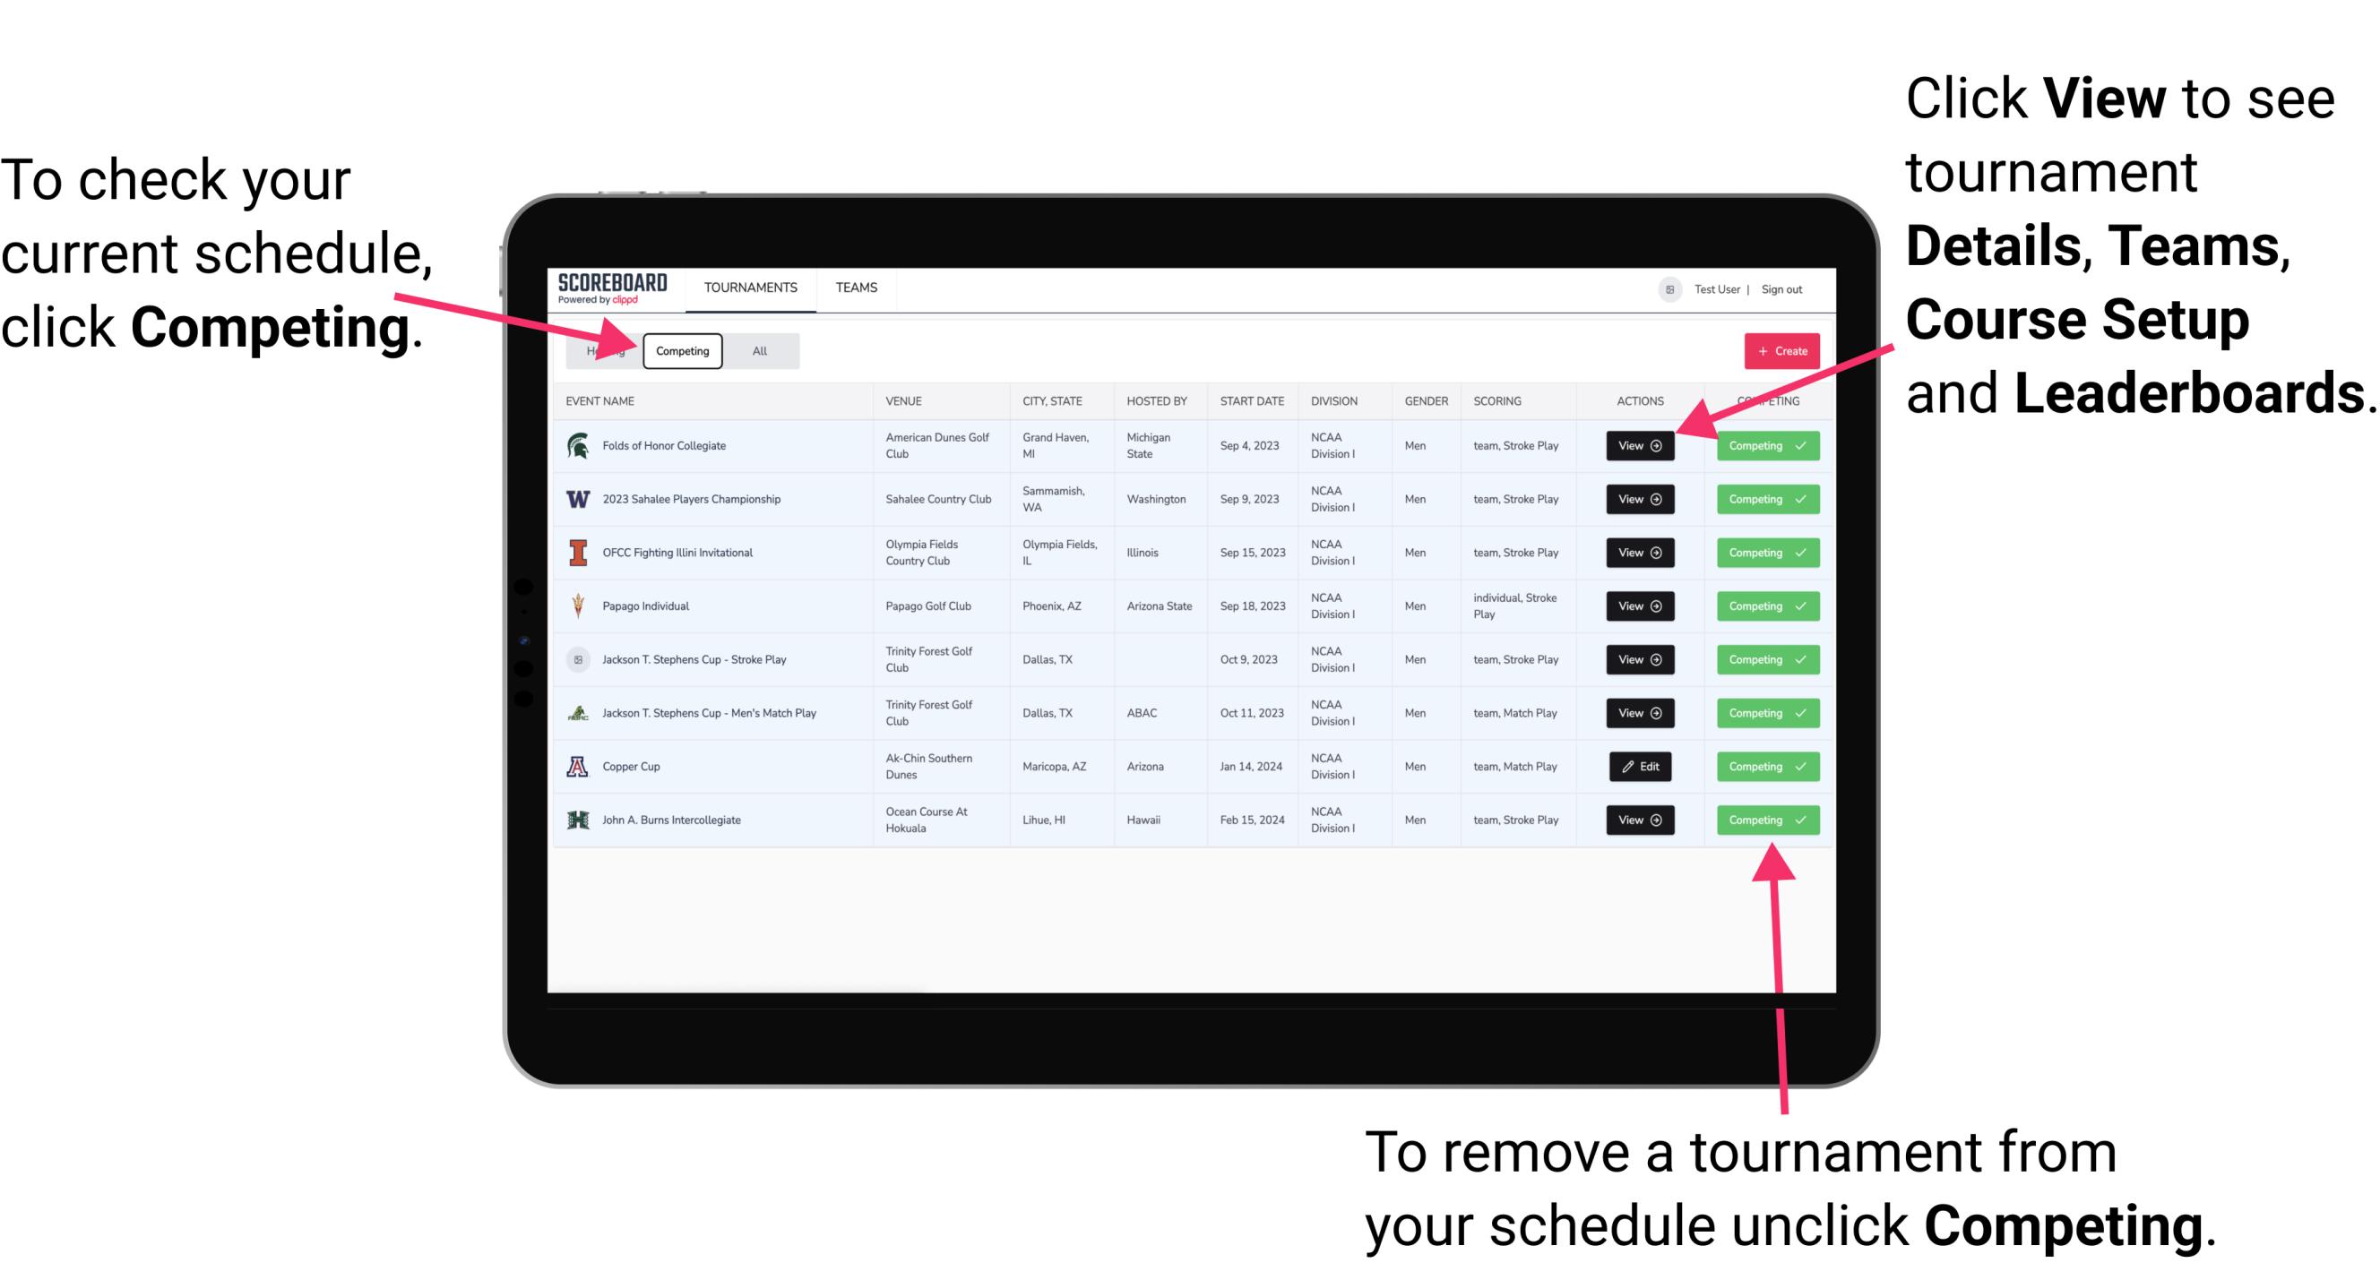The width and height of the screenshot is (2380, 1280).
Task: Select the Competing tab filter
Action: pos(681,350)
